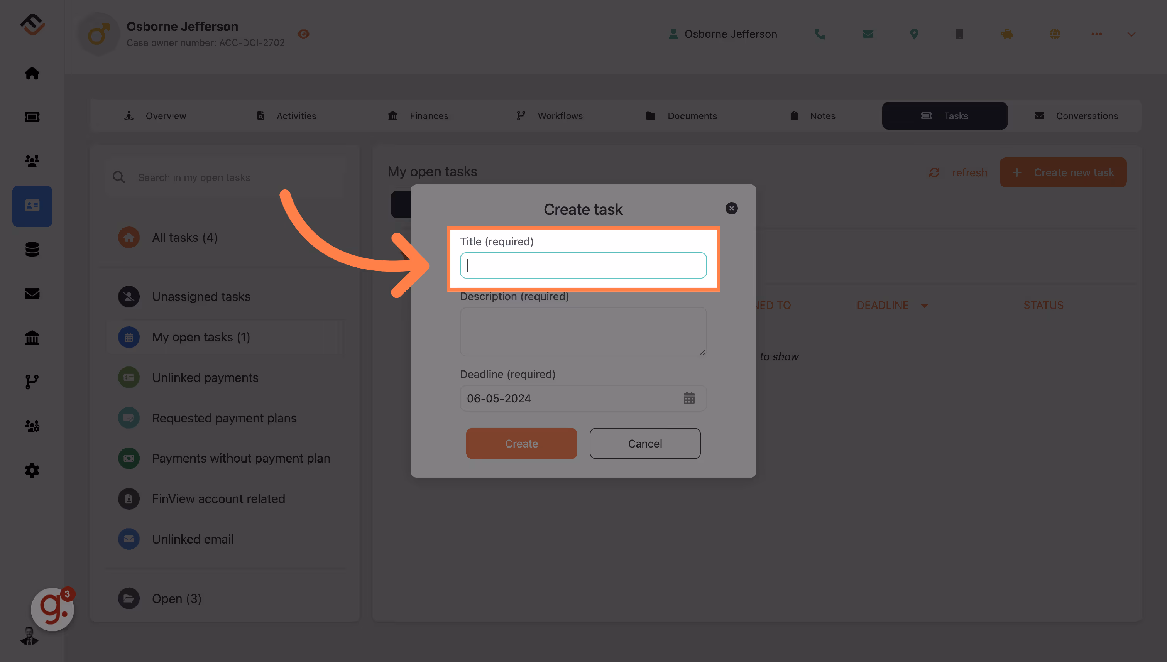
Task: Click the location pin icon in header
Action: (914, 34)
